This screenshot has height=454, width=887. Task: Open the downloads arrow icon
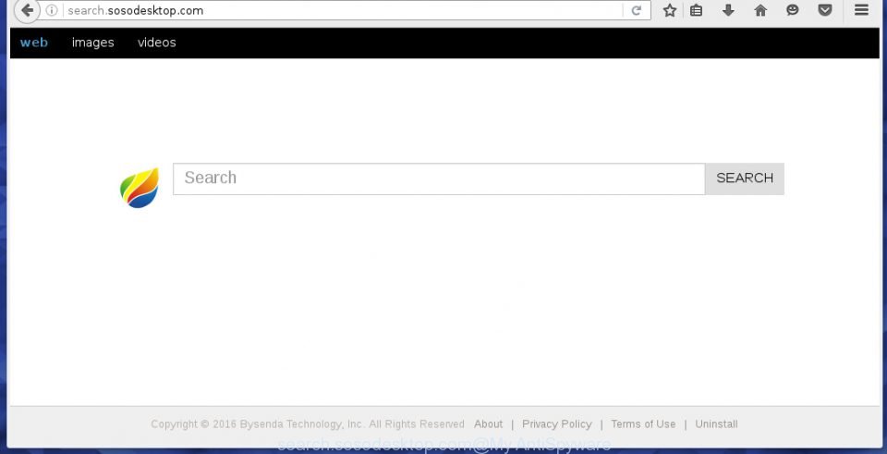pos(729,9)
